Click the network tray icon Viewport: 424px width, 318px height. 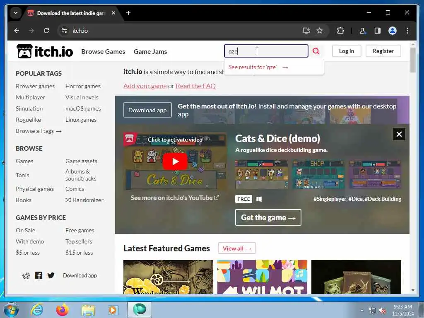372,311
